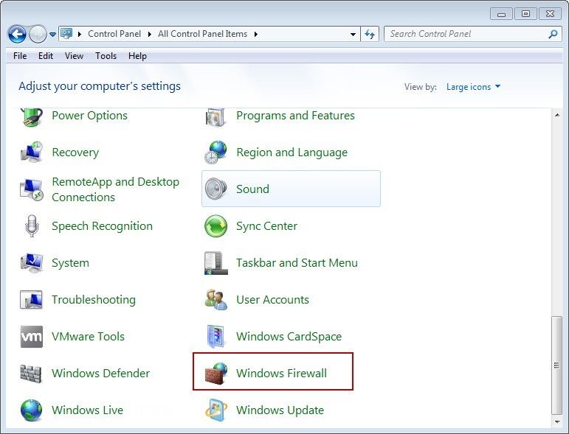Maximize the Control Panel window
The height and width of the screenshot is (434, 569).
525,14
